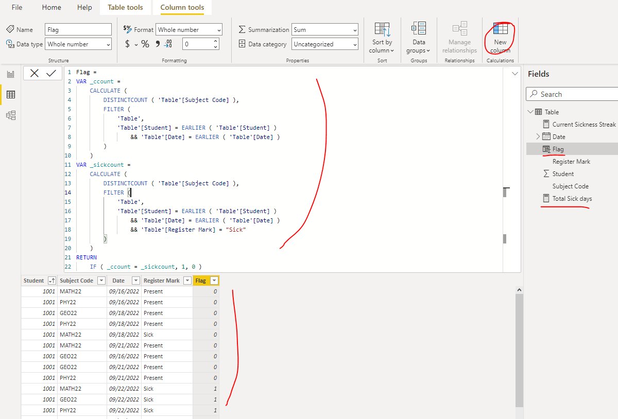Click the data table vertical scrollbar

coord(520,350)
